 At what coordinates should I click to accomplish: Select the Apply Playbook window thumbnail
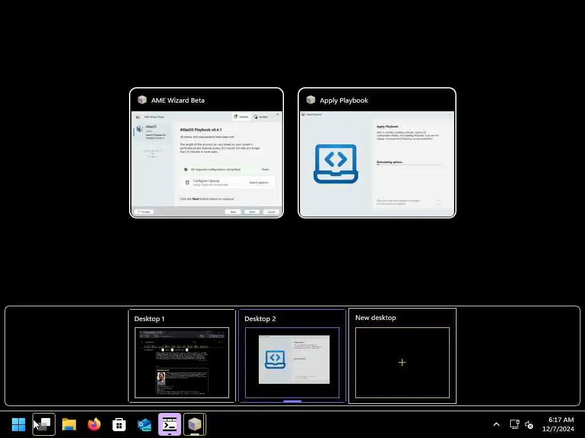[x=377, y=153]
